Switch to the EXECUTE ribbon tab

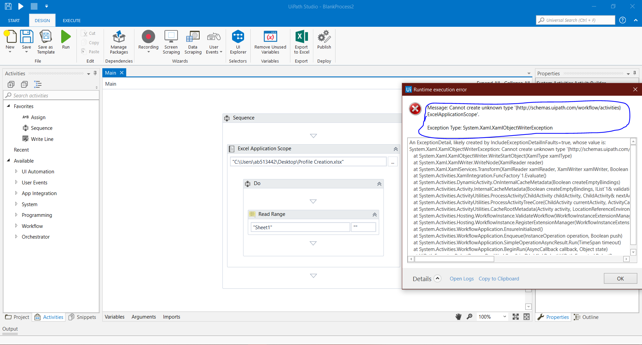(72, 20)
